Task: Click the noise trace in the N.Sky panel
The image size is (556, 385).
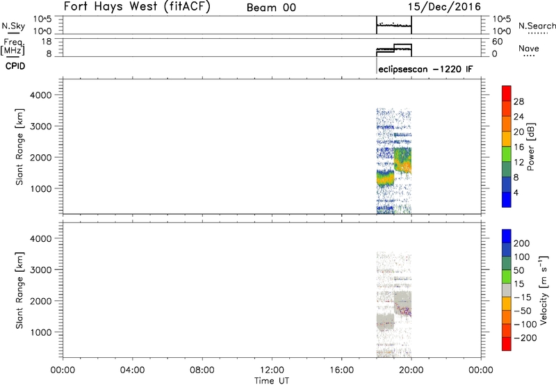Action: pyautogui.click(x=393, y=25)
